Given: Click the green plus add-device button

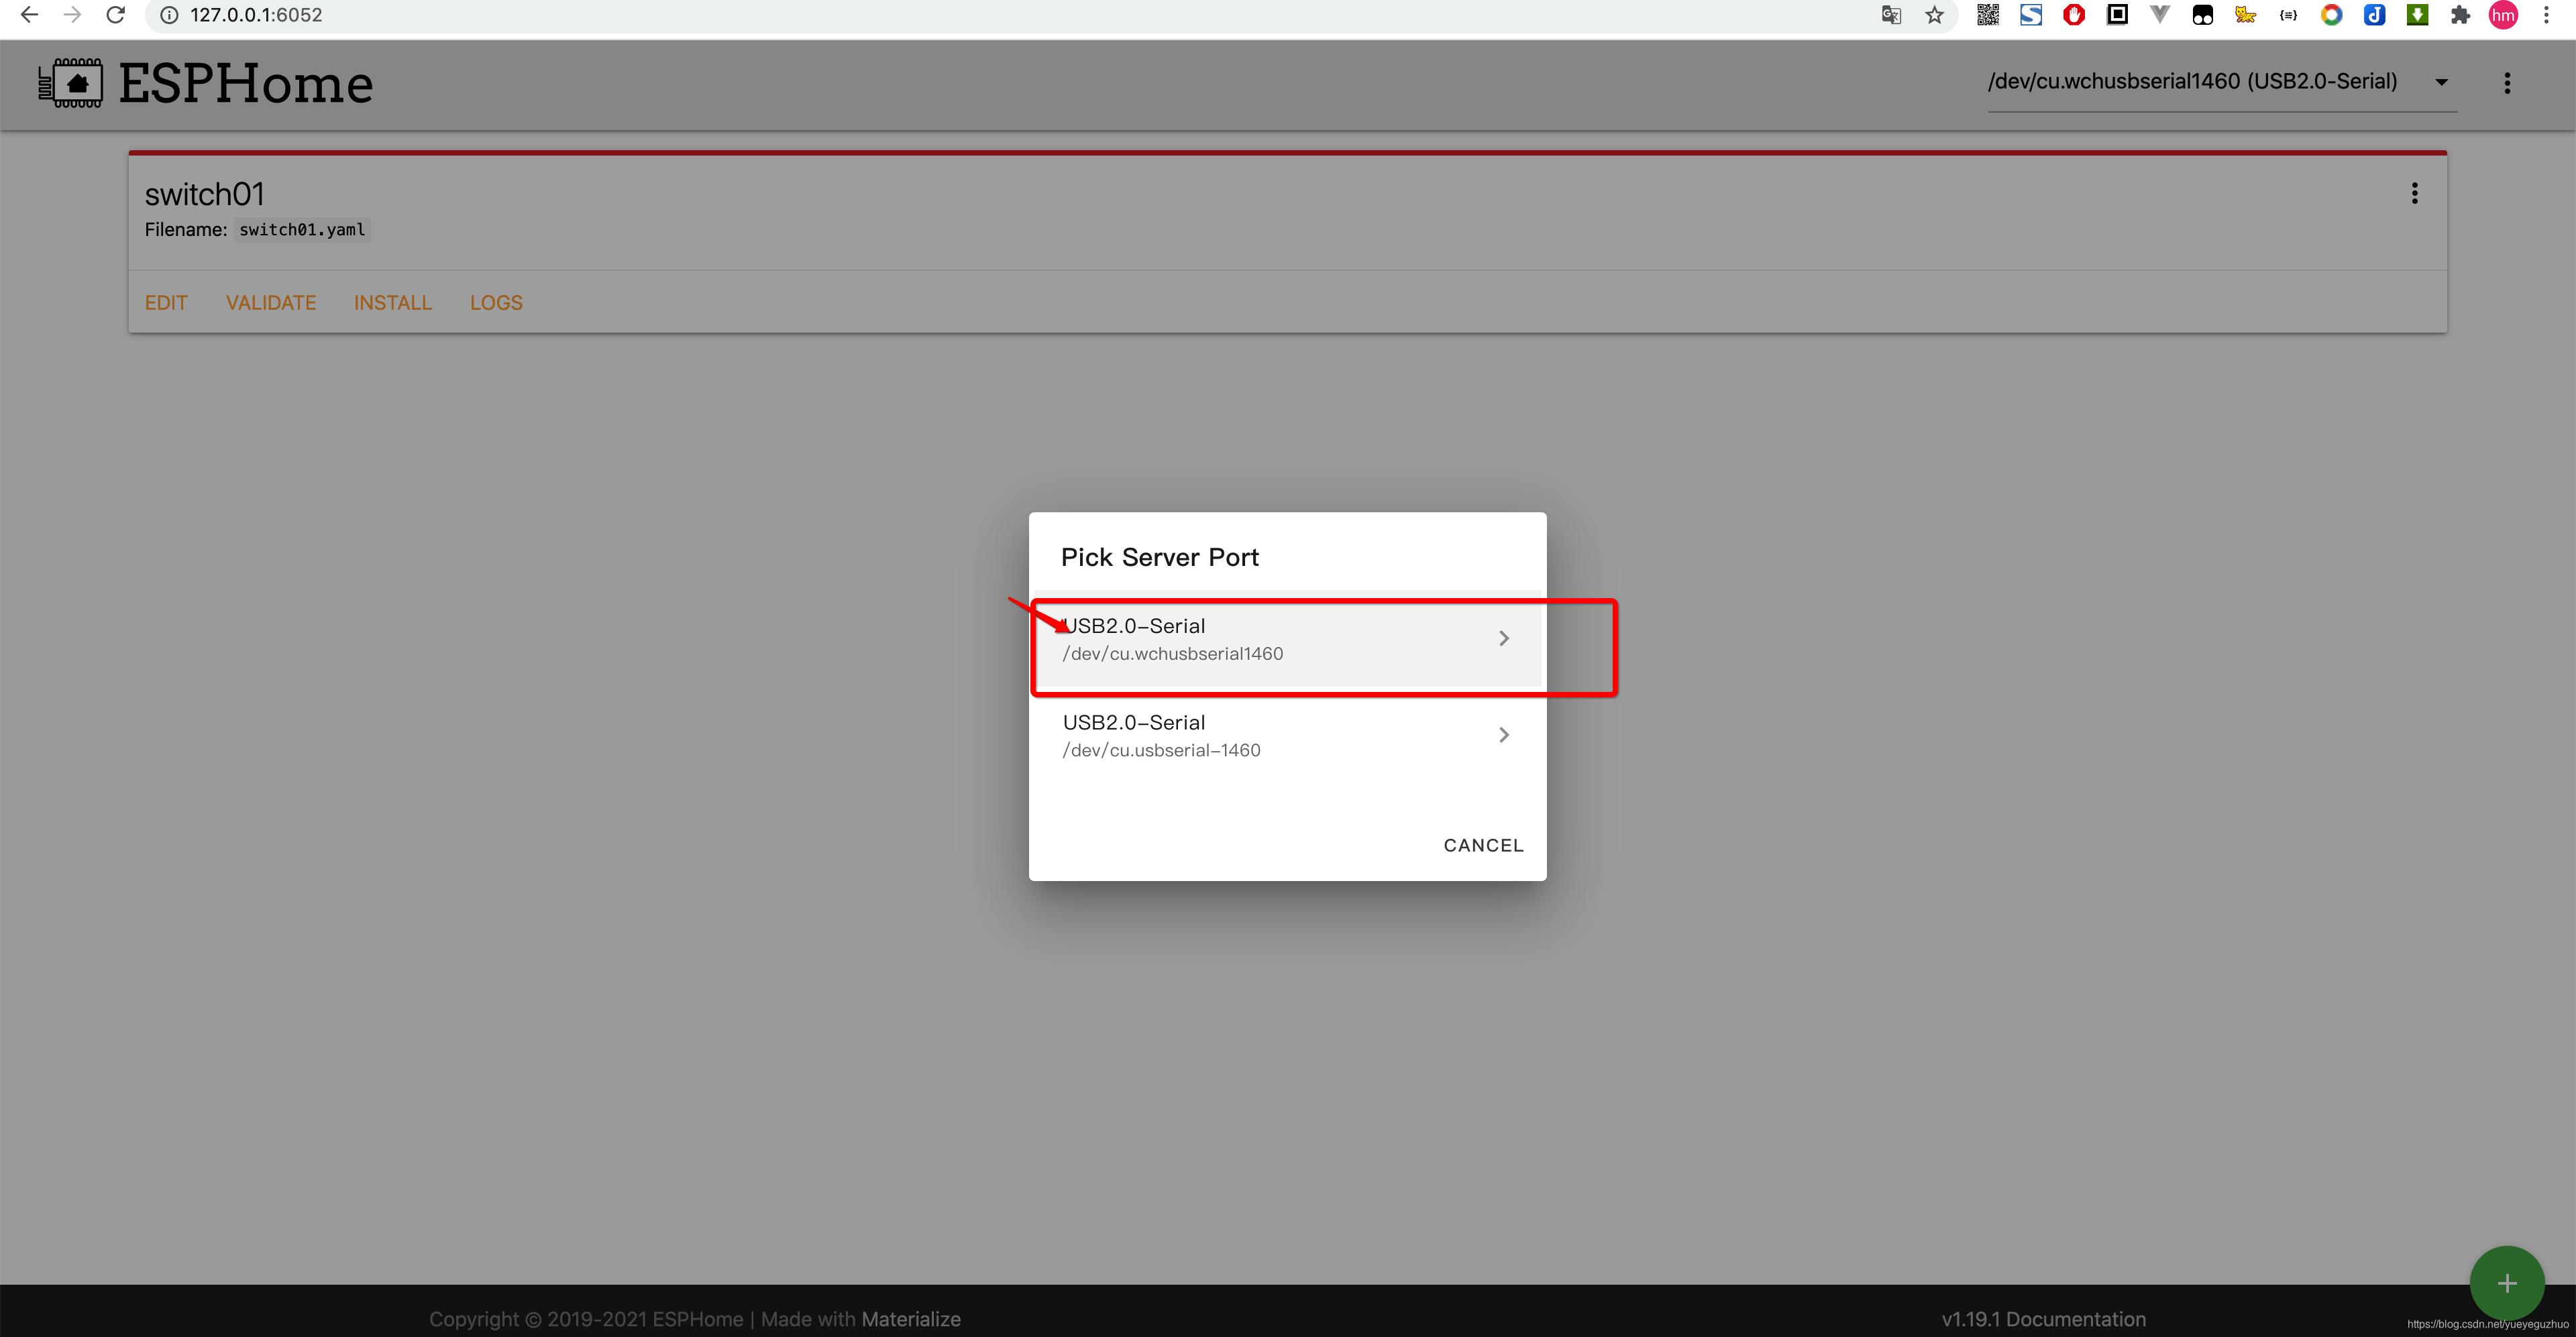Looking at the screenshot, I should (2506, 1283).
